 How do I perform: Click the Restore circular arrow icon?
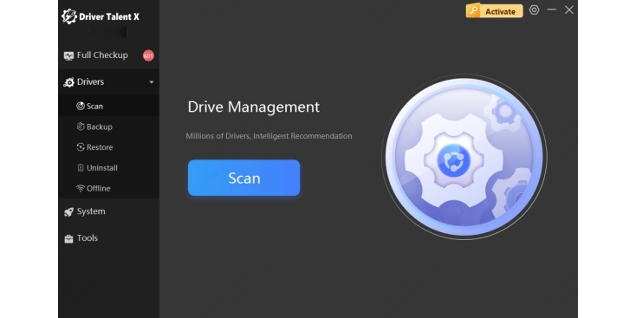(81, 146)
